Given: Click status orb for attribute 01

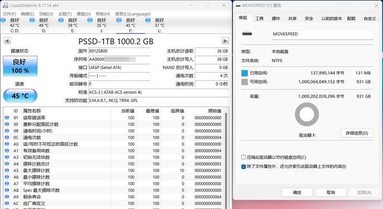Looking at the screenshot, I should click(x=7, y=118).
